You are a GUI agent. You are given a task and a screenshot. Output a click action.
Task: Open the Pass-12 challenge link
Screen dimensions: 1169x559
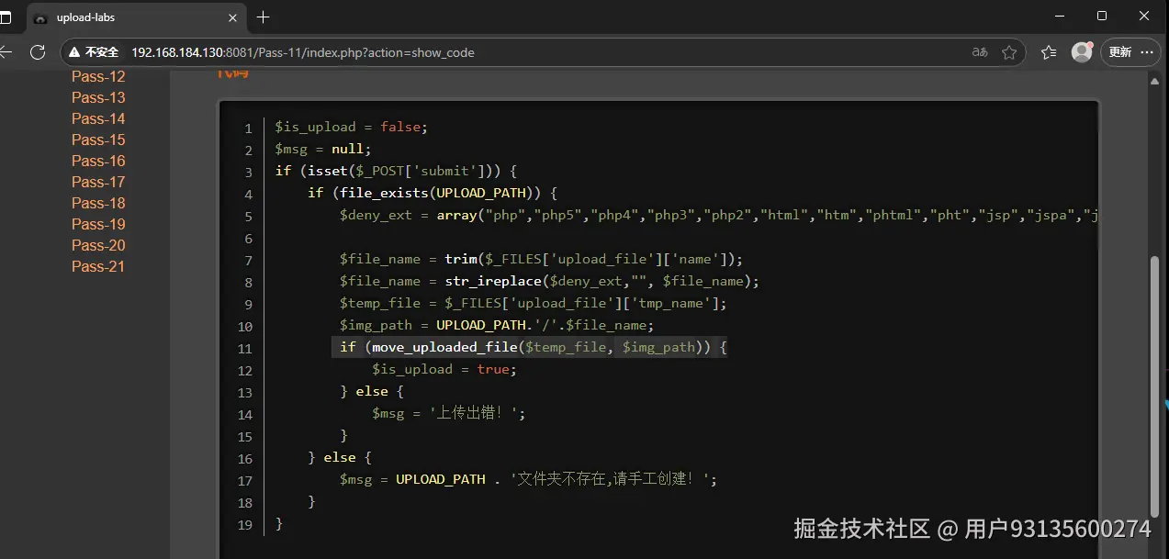pos(97,76)
